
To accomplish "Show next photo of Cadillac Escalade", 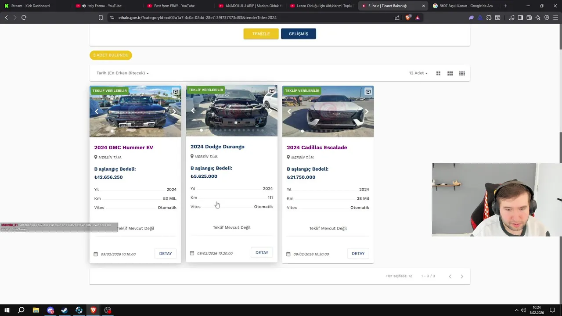I will click(366, 111).
